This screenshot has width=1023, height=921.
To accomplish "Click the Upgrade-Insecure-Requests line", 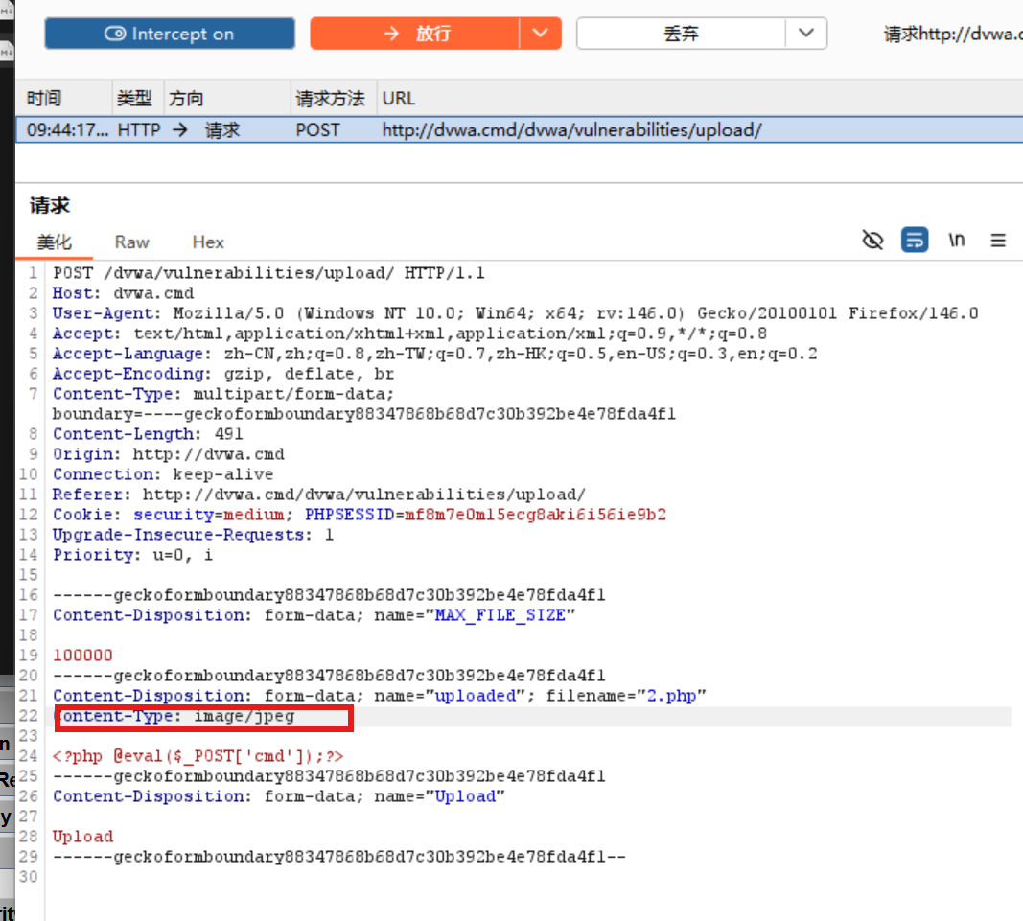I will 193,535.
